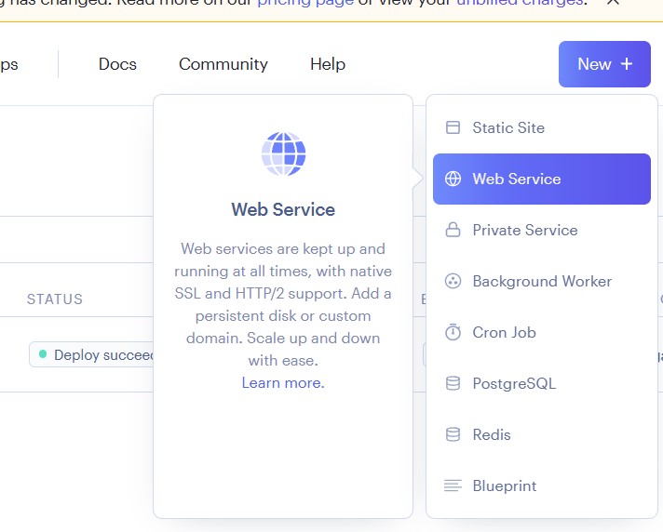Click the Redis database icon
Image resolution: width=663 pixels, height=532 pixels.
pyautogui.click(x=453, y=434)
